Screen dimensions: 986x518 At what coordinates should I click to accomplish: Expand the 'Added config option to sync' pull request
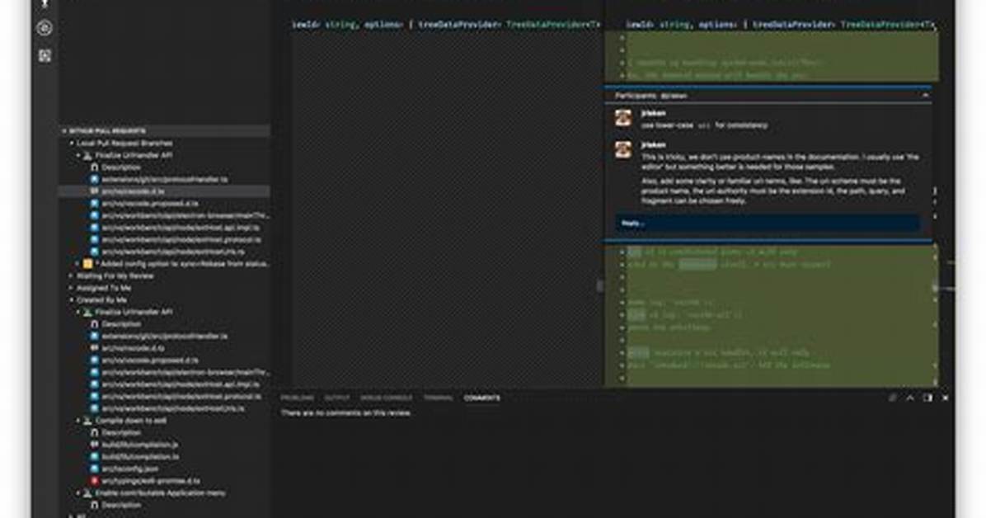(x=78, y=264)
